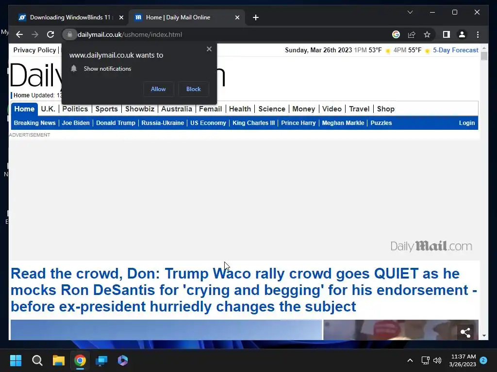Open the network tray icon
The height and width of the screenshot is (372, 497).
click(425, 360)
